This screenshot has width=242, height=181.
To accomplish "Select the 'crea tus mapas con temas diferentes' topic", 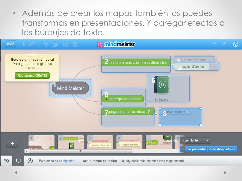I will pos(136,63).
